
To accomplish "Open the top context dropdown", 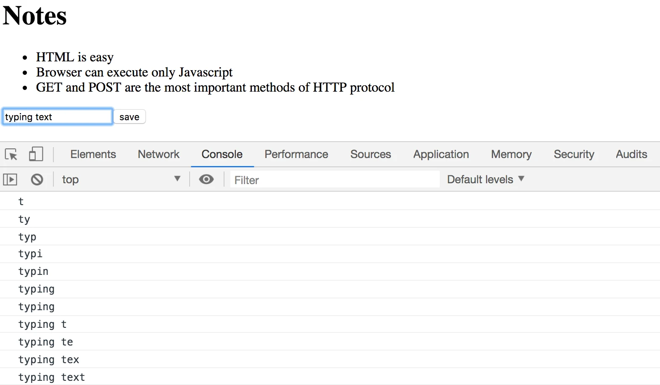I will [121, 179].
